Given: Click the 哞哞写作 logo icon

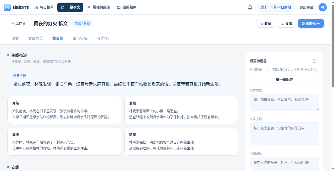Looking at the screenshot, I should (x=7, y=7).
